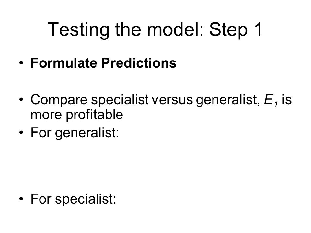Select the italic E1 variable
Viewport: 311px width, 233px height.
click(271, 100)
